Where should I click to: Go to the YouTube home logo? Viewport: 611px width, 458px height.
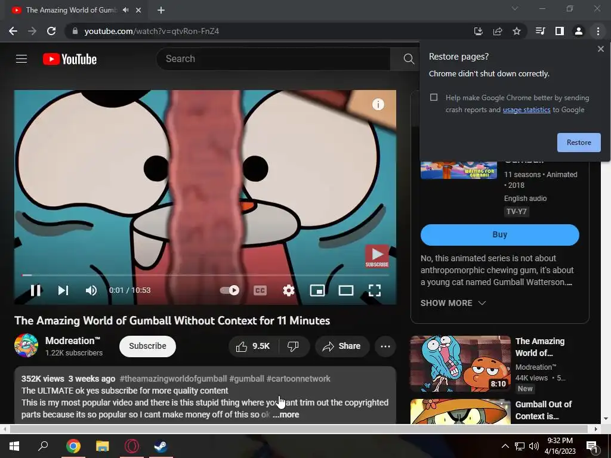tap(70, 59)
